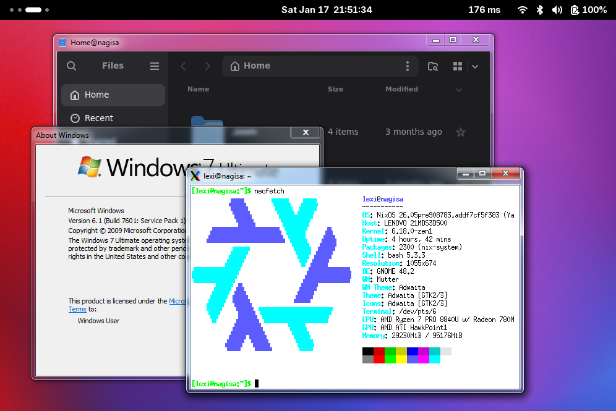Click the red color block in neofetch output
Screen dimensions: 616x411
pos(379,352)
